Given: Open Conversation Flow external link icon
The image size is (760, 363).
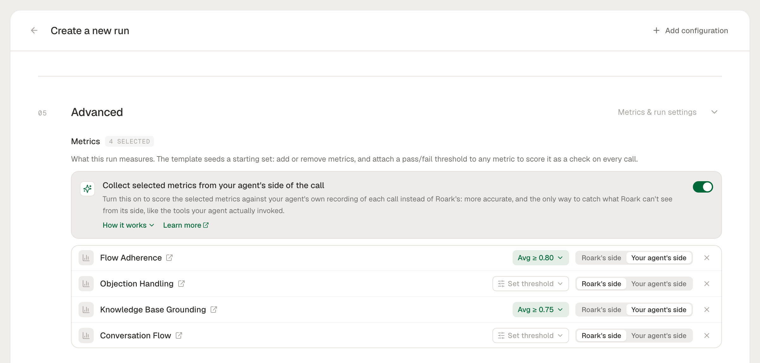Looking at the screenshot, I should (179, 335).
